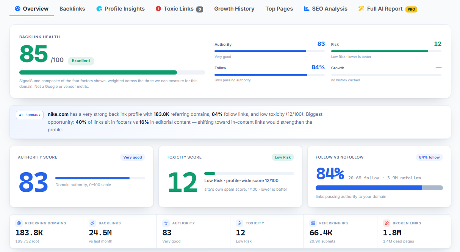Click the Growth empty bar in health panel
Screen dimensions: 460x252
(386, 75)
